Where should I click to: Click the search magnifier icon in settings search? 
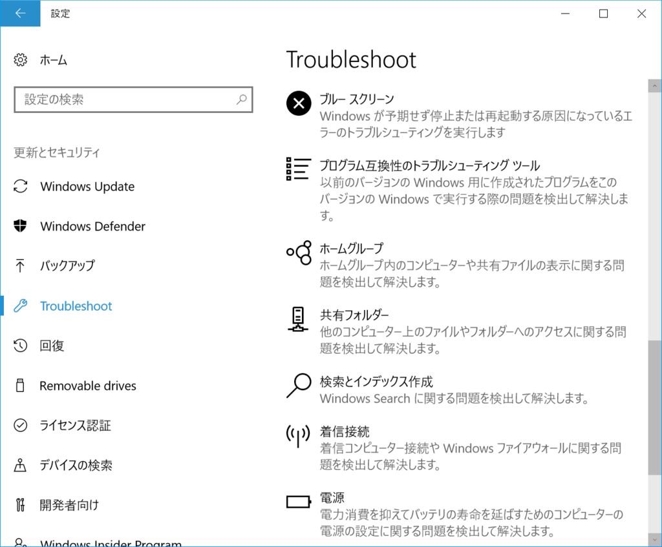[x=242, y=99]
